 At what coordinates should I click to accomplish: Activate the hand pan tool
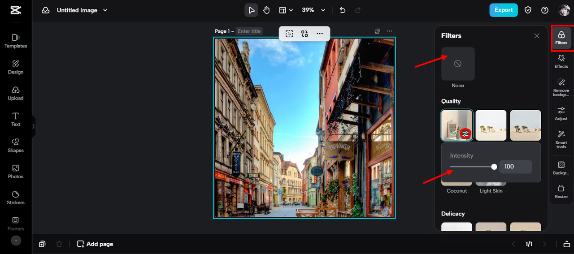(x=266, y=10)
